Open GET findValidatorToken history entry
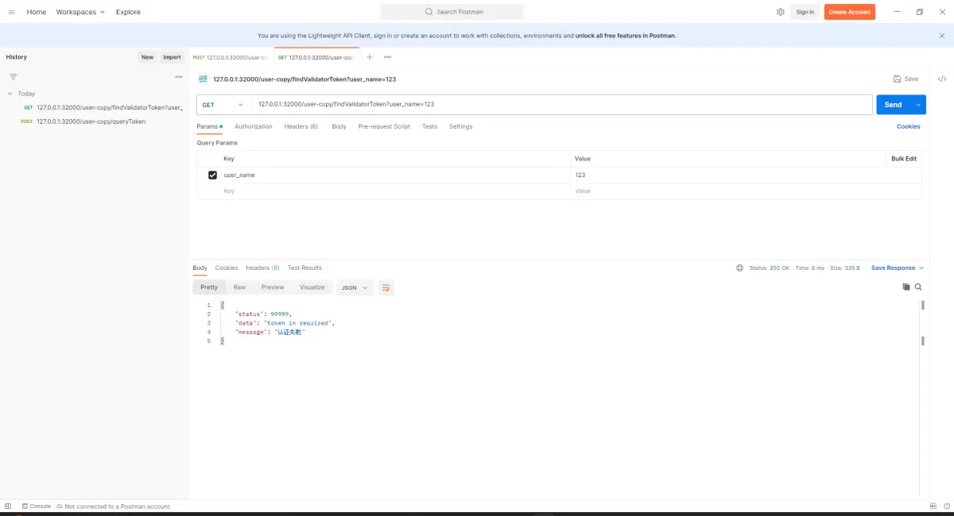 (x=103, y=107)
